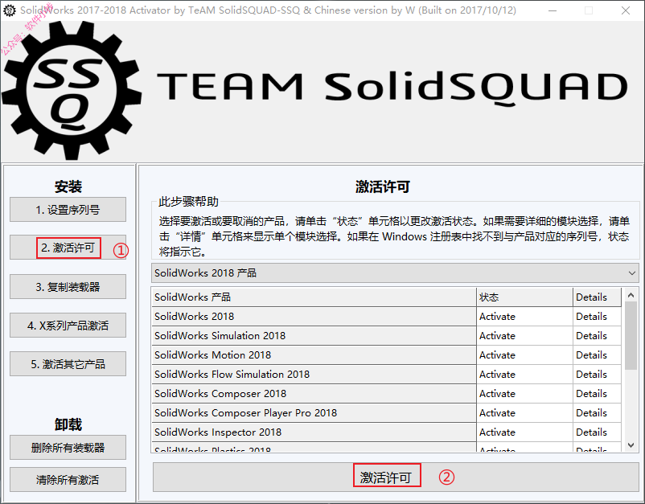645x504 pixels.
Task: Click the product list scroll down arrow
Action: coord(631,445)
